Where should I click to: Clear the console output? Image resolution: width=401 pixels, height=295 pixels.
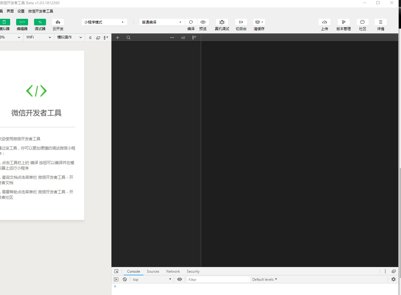[125, 280]
